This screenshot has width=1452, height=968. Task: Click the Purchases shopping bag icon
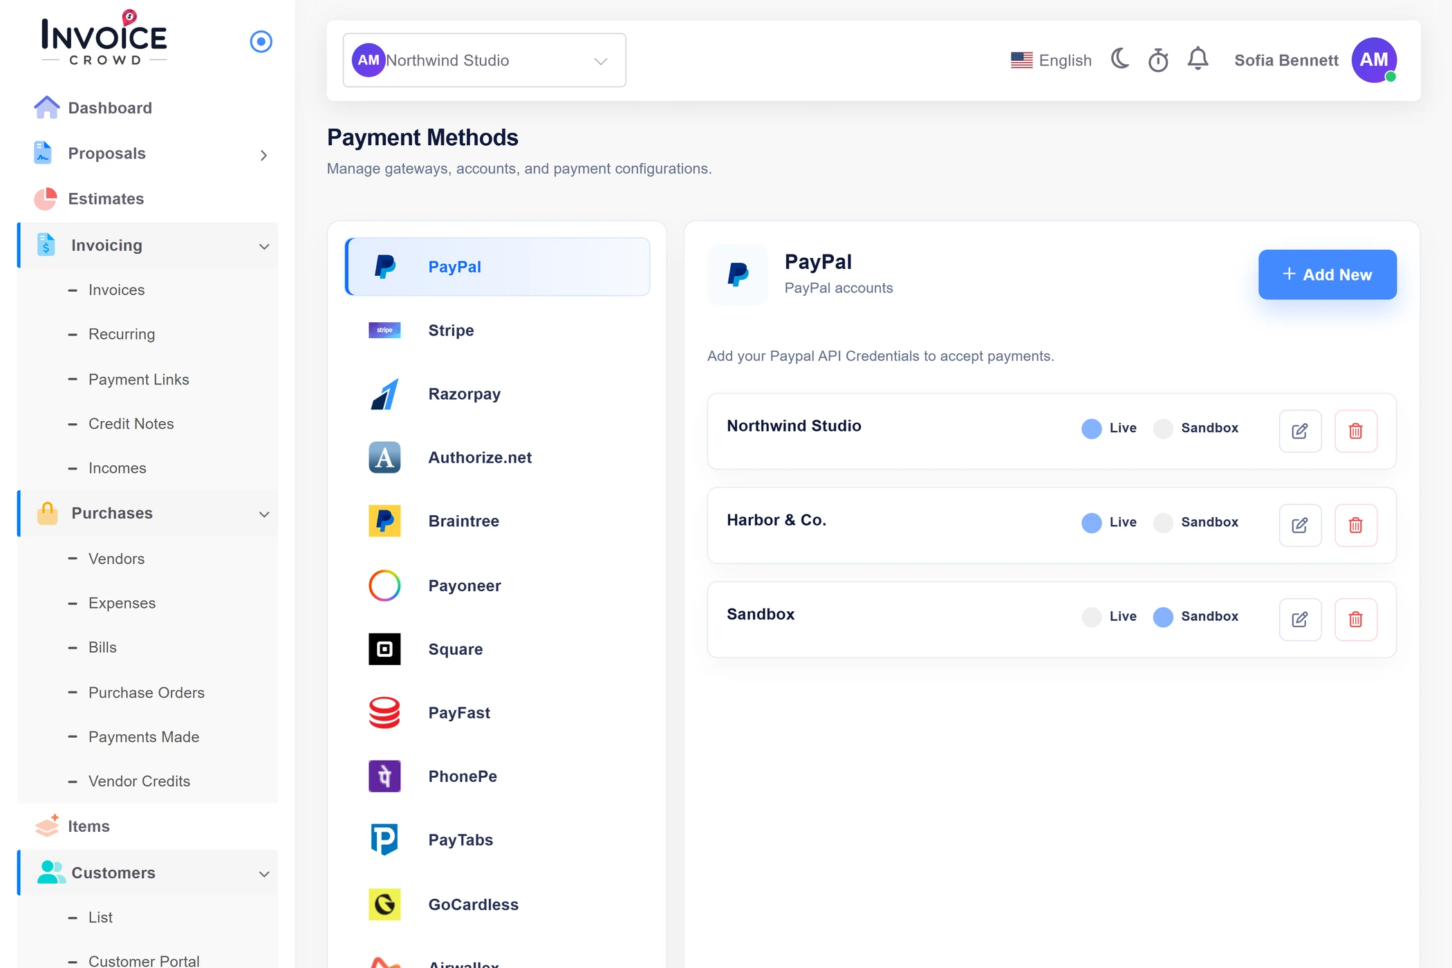click(x=47, y=513)
